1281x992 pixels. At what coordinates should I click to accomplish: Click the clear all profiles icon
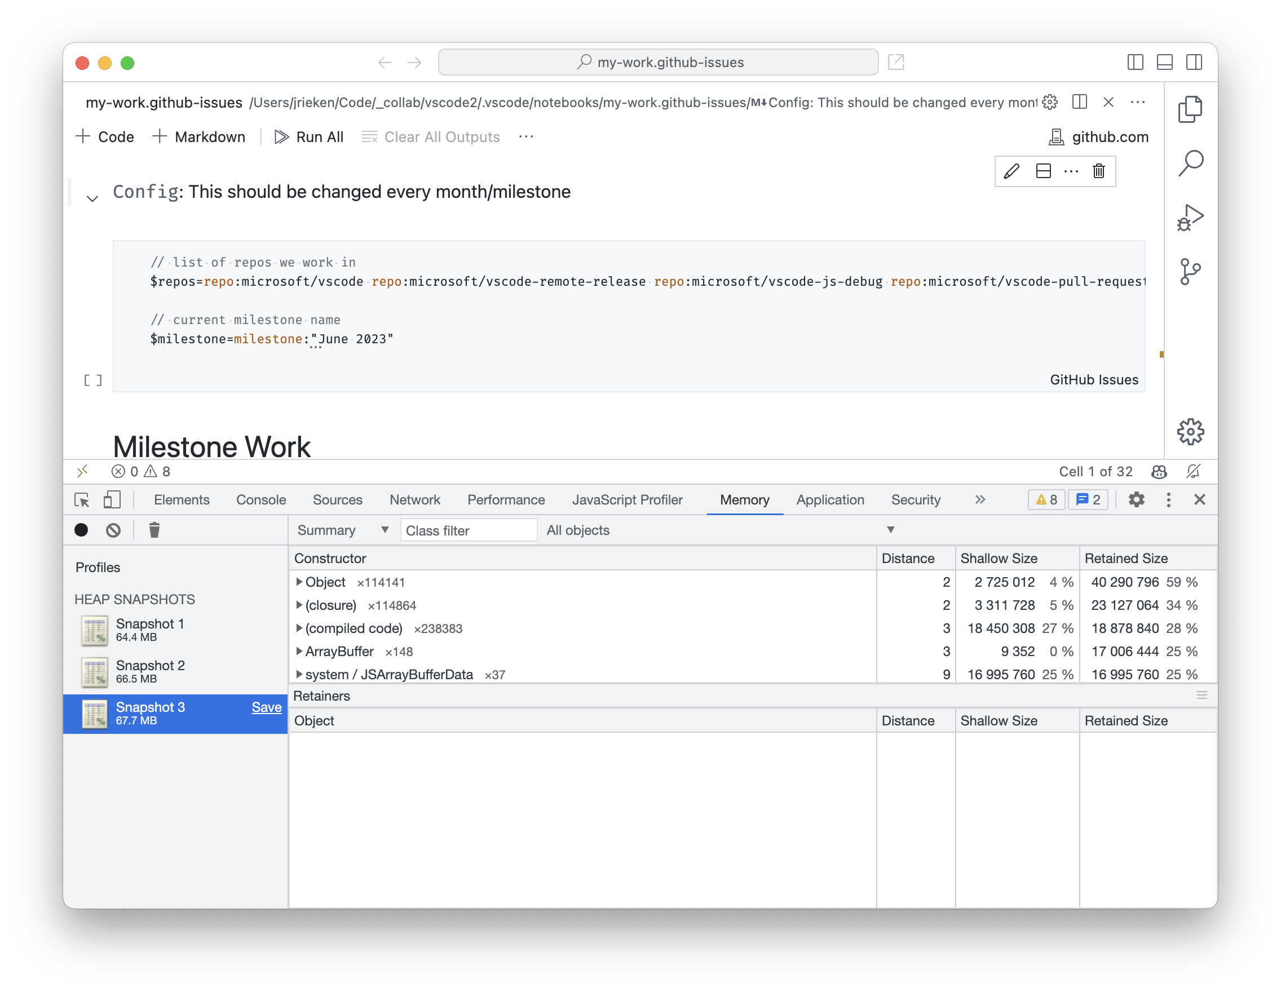113,530
